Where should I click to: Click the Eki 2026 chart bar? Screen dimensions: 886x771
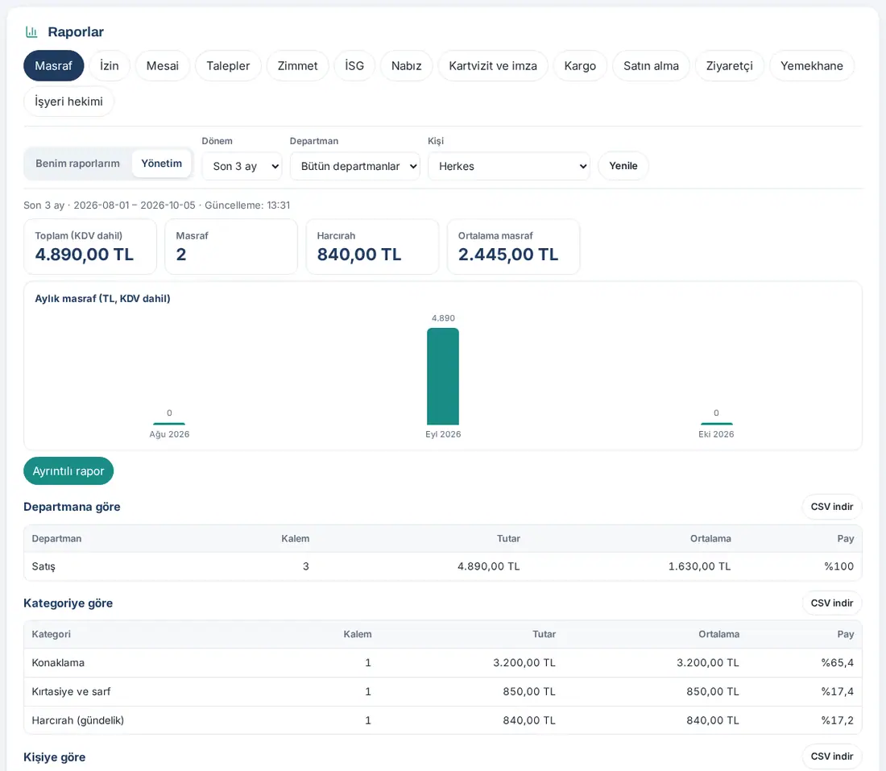[717, 424]
